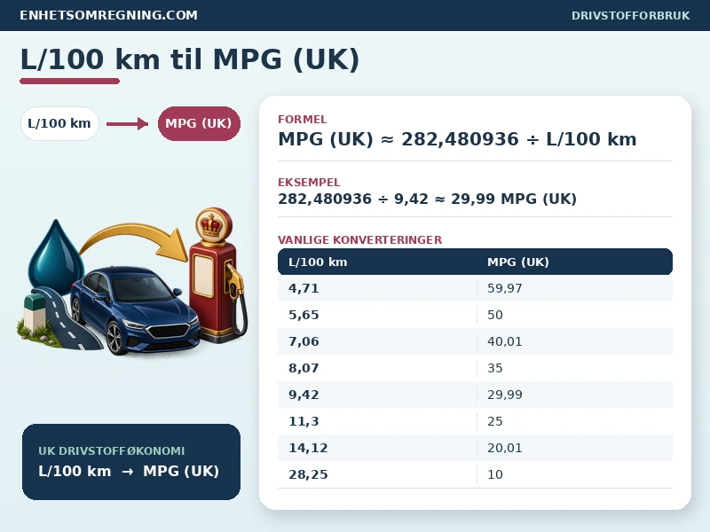Select the table value 50
This screenshot has height=532, width=710.
tap(495, 315)
